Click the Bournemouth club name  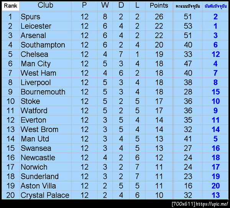point(43,92)
